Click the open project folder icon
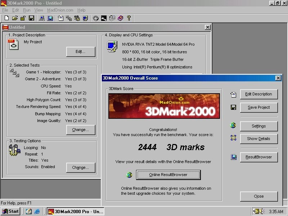Viewport: 288px width, 216px height. (x=15, y=18)
